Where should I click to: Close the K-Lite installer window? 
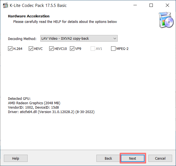(x=167, y=5)
